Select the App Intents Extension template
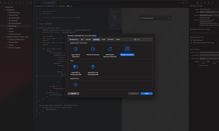The width and height of the screenshot is (219, 131). click(x=76, y=52)
